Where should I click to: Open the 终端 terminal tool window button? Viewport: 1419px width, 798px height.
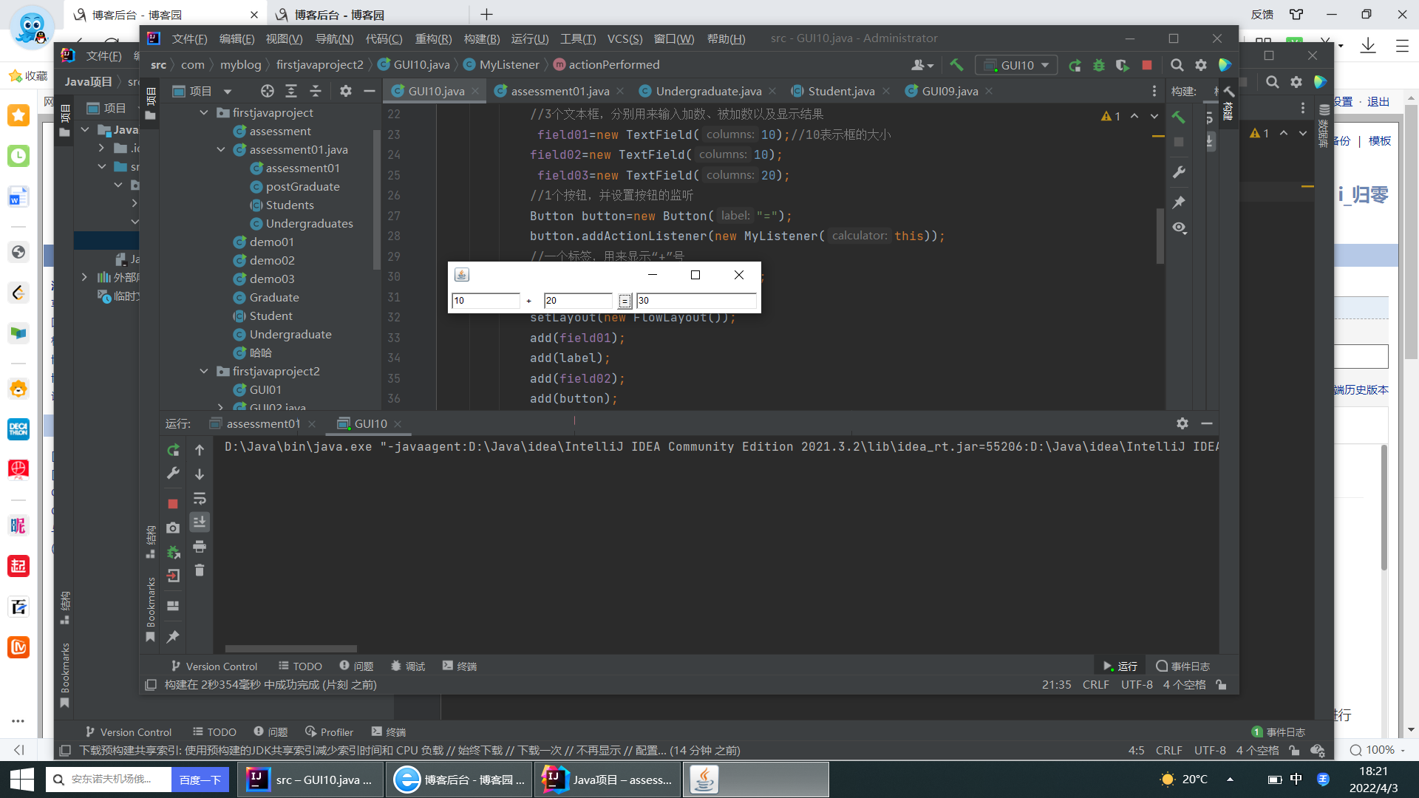point(460,666)
